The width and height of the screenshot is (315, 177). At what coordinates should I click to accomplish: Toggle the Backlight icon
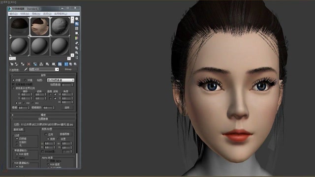pyautogui.click(x=77, y=24)
